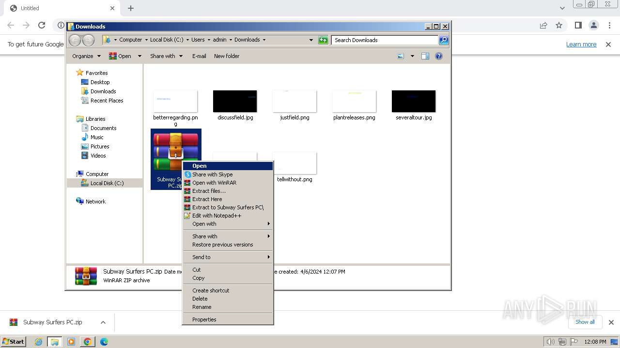
Task: Reload the page in Chrome
Action: coord(42,25)
